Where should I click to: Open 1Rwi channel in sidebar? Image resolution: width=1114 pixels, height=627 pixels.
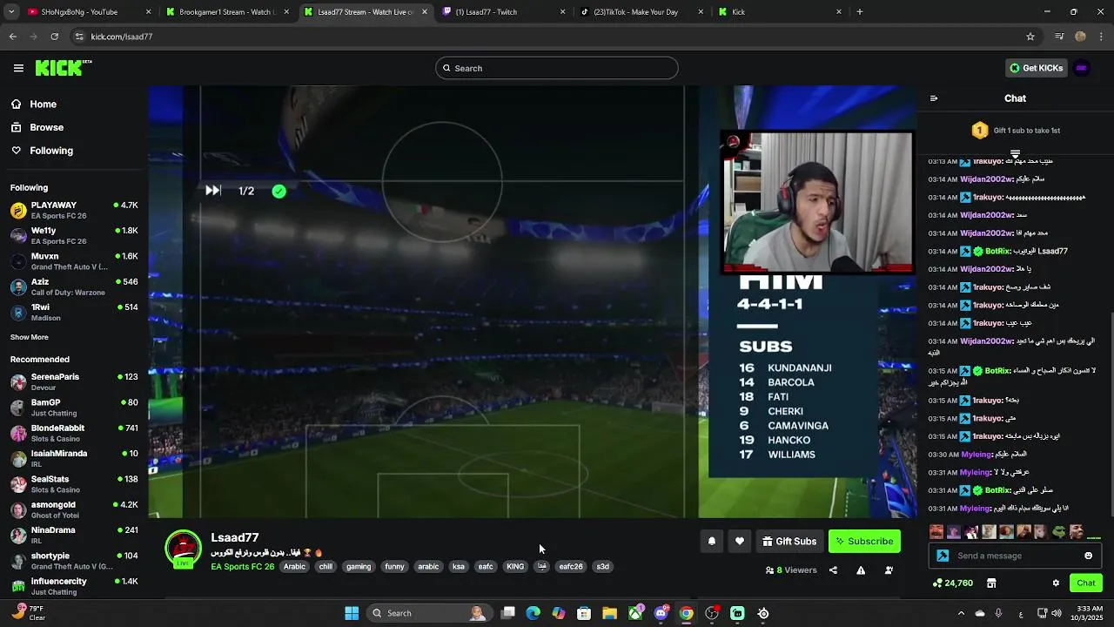(74, 312)
